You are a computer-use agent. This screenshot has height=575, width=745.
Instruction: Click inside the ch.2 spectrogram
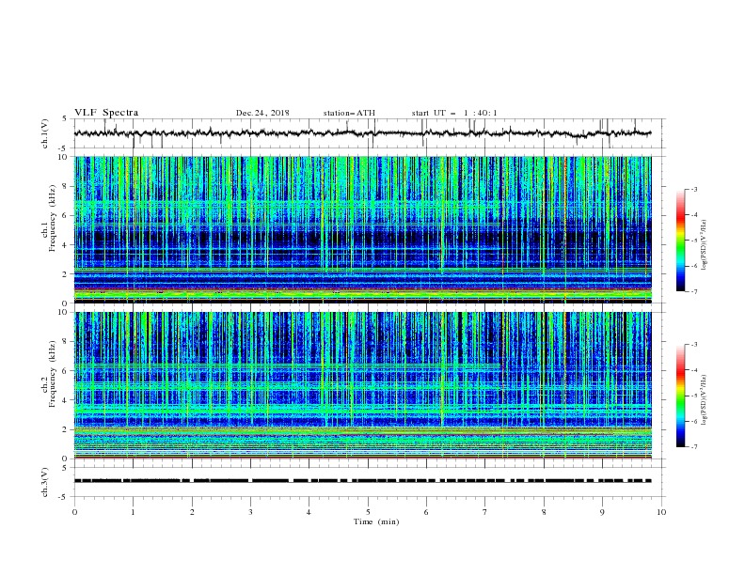(363, 385)
